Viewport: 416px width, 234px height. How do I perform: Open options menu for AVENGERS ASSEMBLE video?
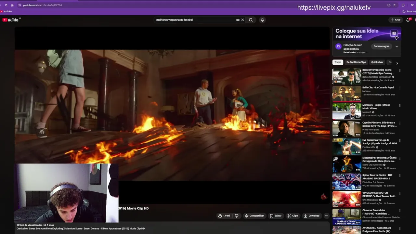point(400,228)
